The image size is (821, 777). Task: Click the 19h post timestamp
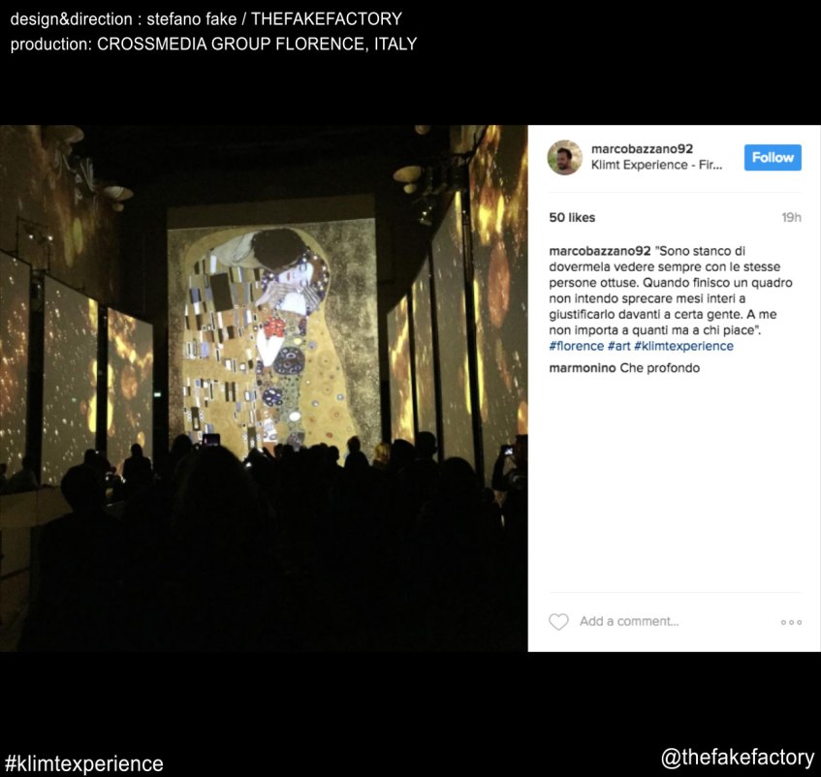tap(791, 218)
